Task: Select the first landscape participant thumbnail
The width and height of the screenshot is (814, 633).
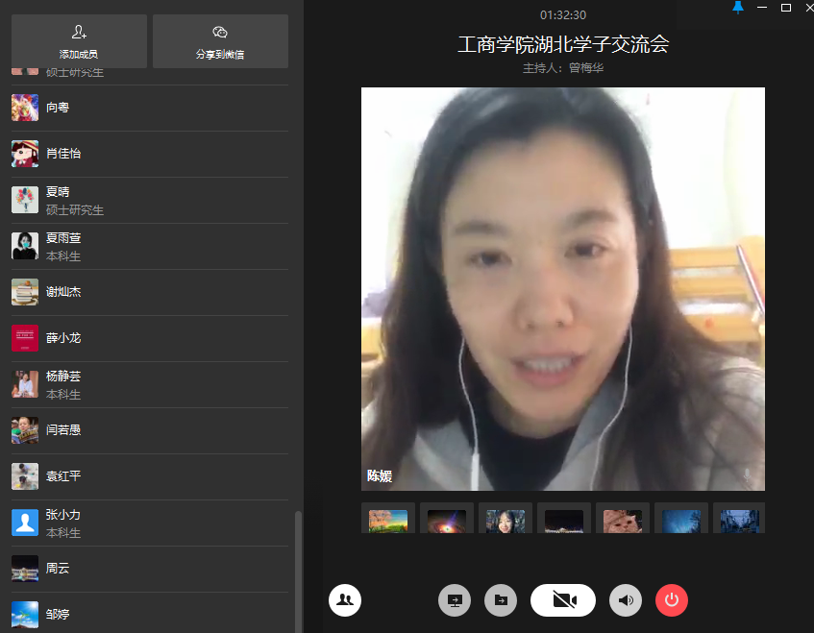Action: 388,519
